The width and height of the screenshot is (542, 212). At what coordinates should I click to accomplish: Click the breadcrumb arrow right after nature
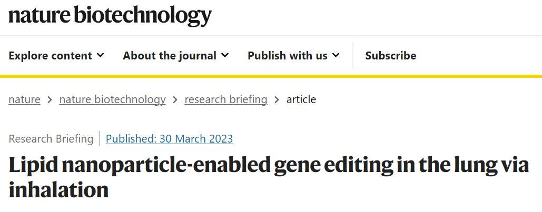click(x=50, y=99)
